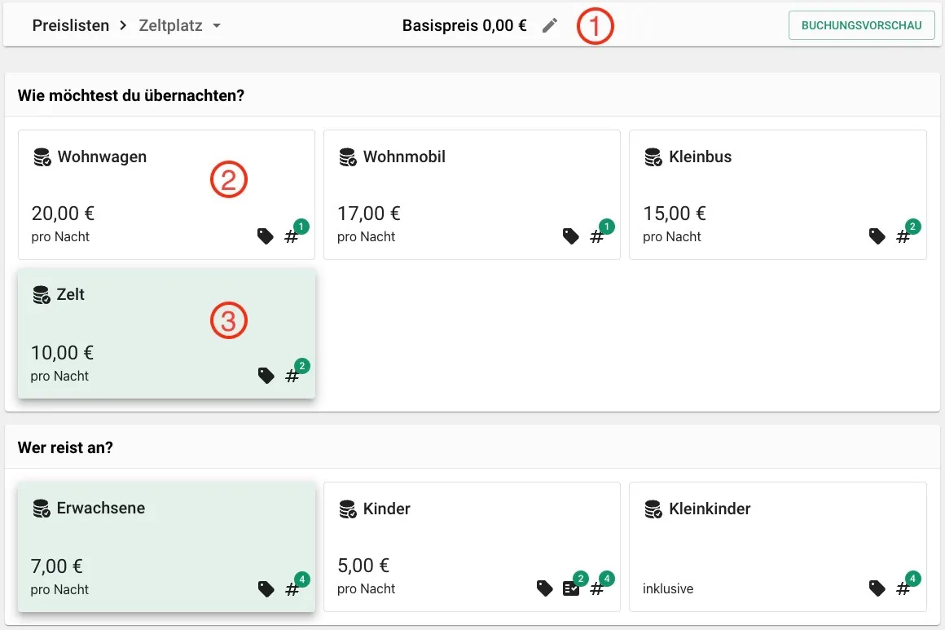Click the price tag icon on Kleinbus card
The image size is (945, 630).
(x=877, y=236)
